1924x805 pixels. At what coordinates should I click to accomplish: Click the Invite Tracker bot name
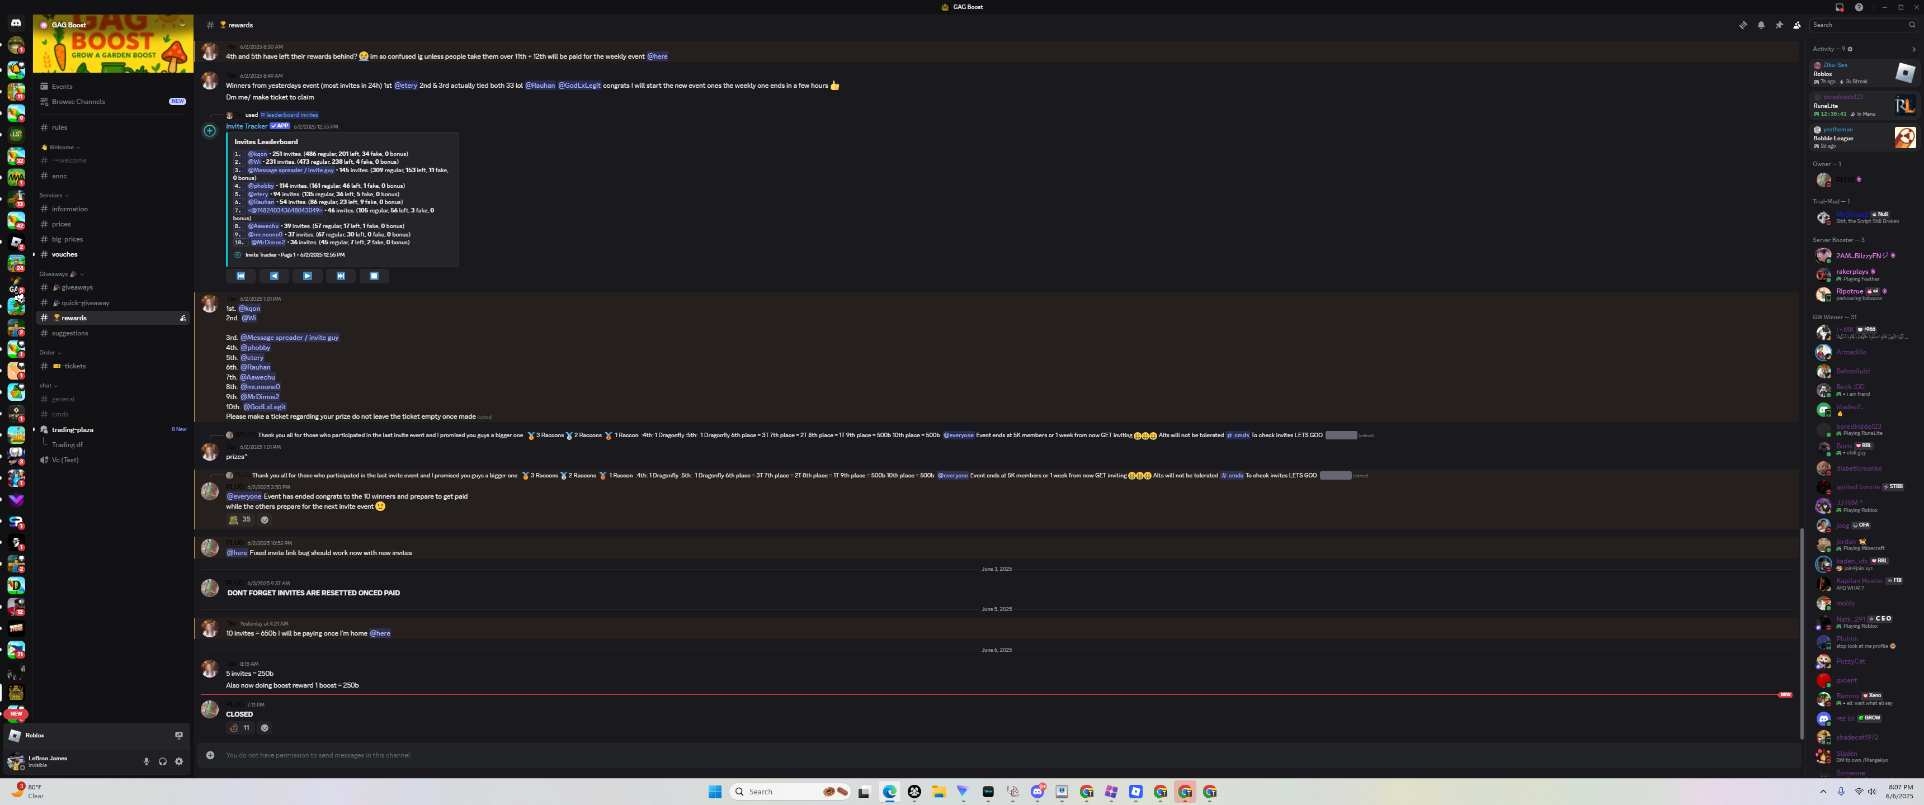pos(247,126)
